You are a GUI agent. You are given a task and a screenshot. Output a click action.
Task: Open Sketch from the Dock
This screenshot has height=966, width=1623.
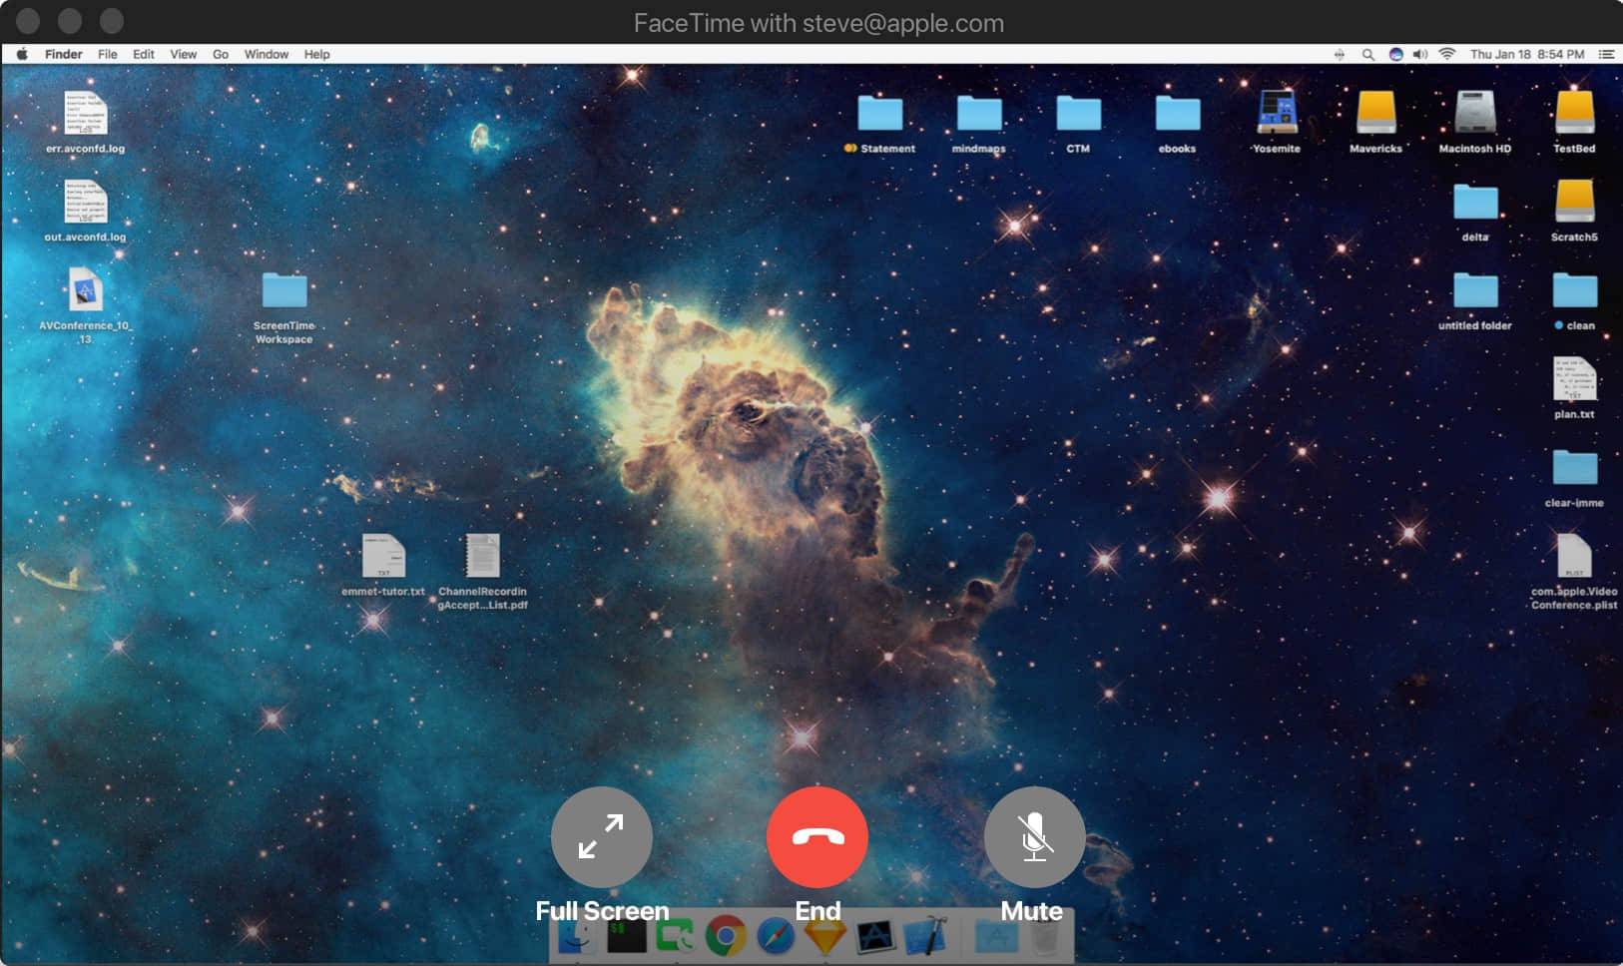click(824, 936)
